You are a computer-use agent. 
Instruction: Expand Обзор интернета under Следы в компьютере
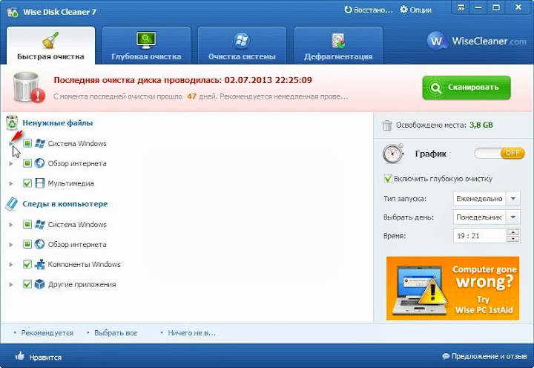click(11, 245)
